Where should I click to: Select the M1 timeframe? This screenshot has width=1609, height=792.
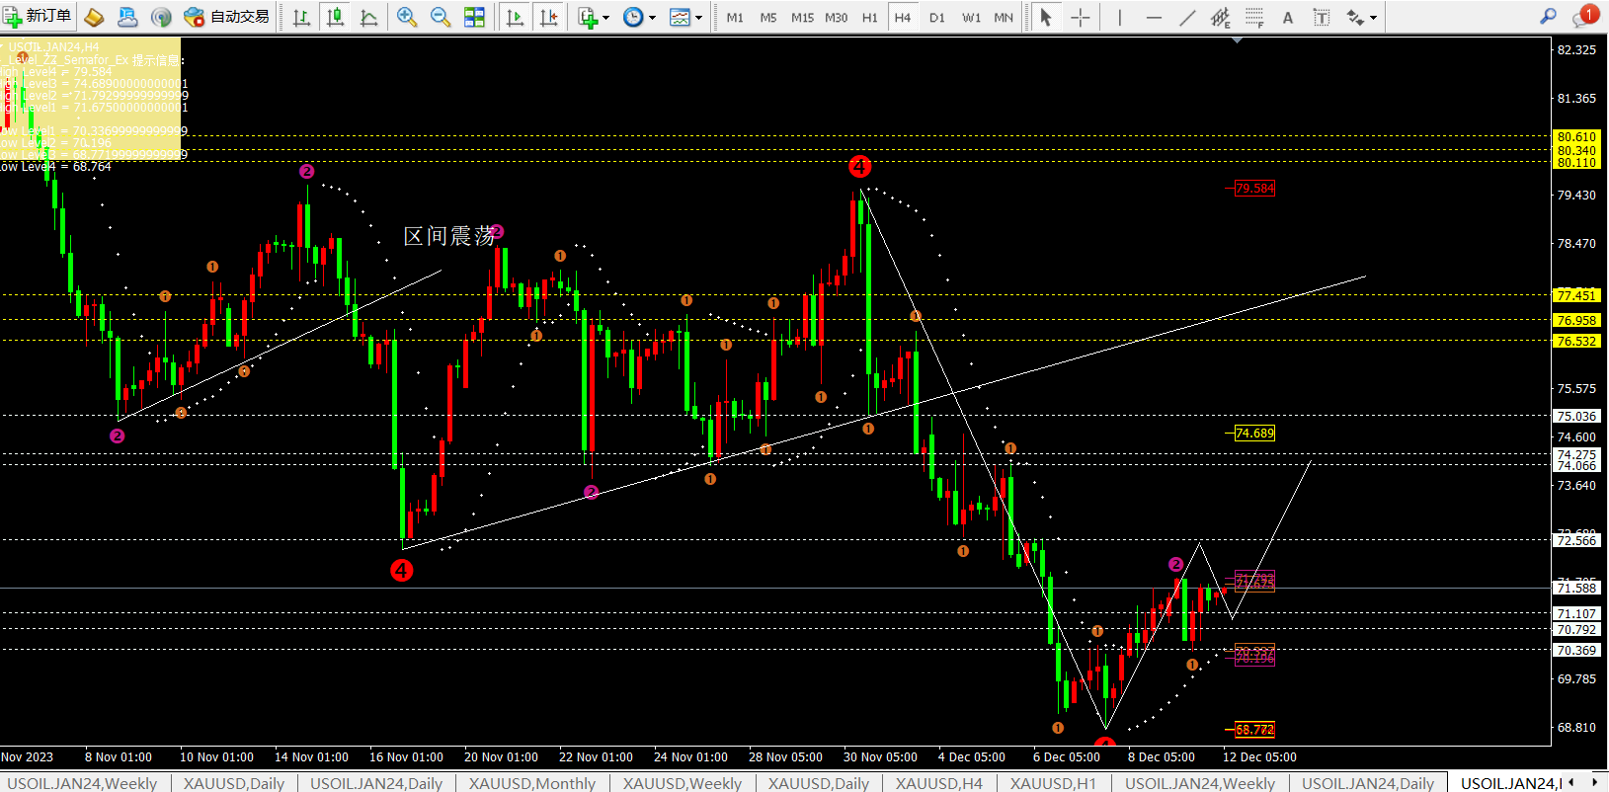click(x=735, y=17)
